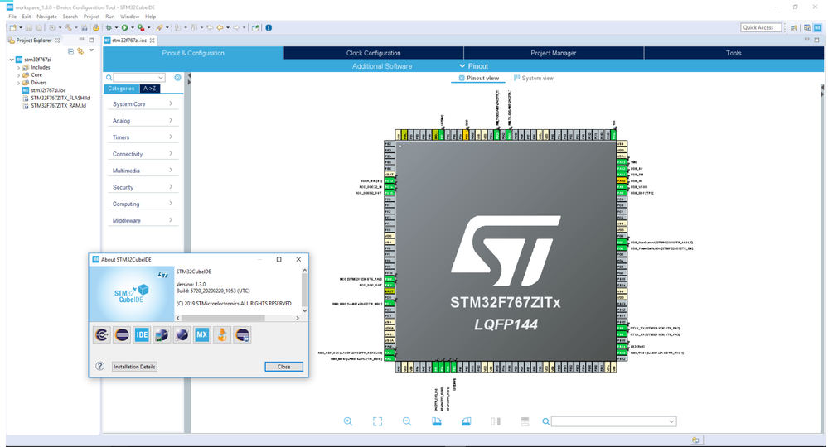Fit chip to view with best-fit icon
This screenshot has height=447, width=828.
[x=378, y=421]
